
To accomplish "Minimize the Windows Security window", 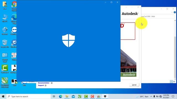I will (105, 2).
